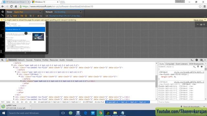The image size is (207, 116).
Task: Click the reset emulation overrides icon
Action: pyautogui.click(x=3, y=12)
